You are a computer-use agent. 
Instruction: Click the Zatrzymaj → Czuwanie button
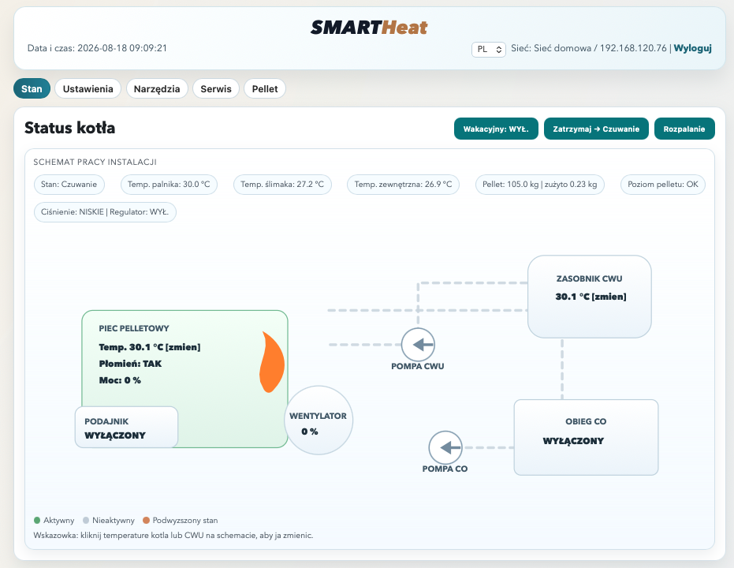point(596,129)
